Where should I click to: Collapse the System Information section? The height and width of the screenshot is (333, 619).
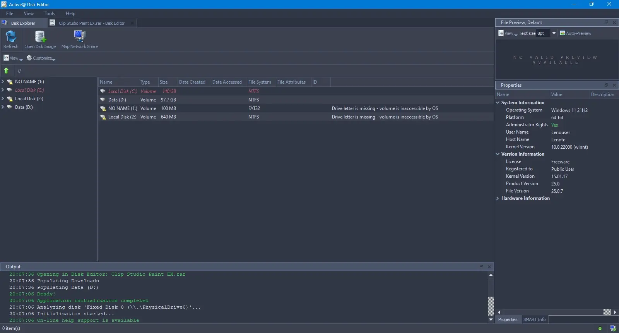point(498,103)
